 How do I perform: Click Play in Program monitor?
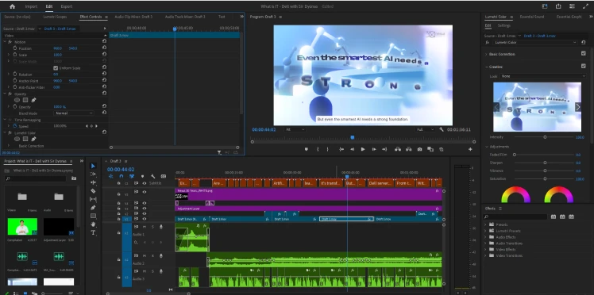pos(363,149)
